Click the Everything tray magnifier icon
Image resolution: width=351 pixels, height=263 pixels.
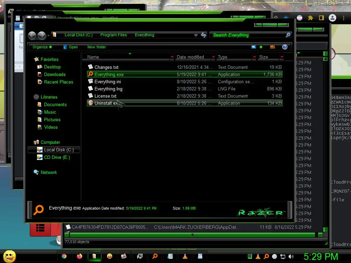tap(266, 256)
